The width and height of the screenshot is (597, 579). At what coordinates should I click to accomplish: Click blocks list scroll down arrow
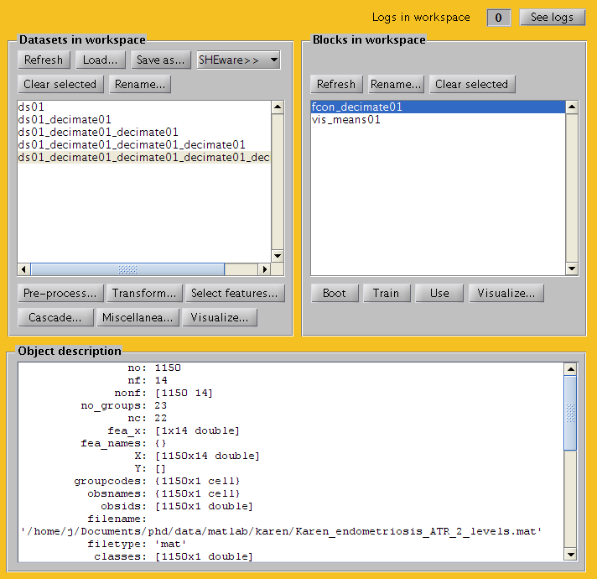572,269
